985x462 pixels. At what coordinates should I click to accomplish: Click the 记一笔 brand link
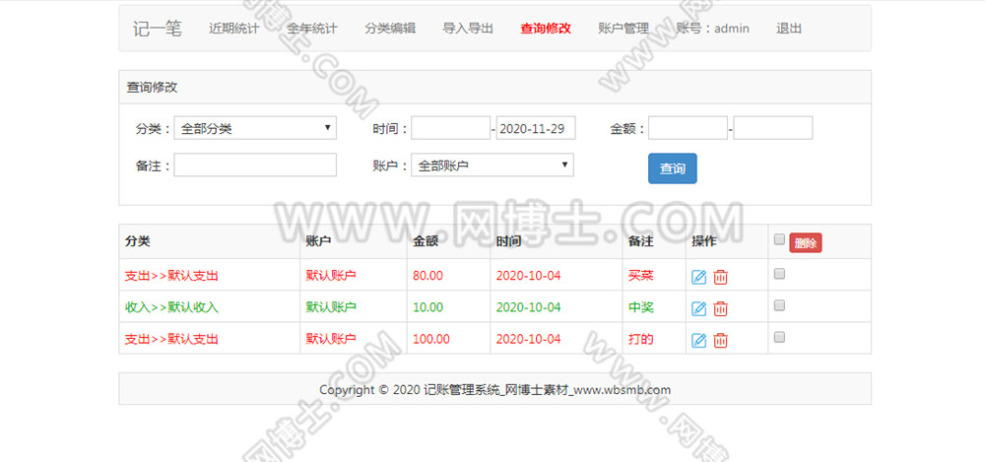[157, 29]
